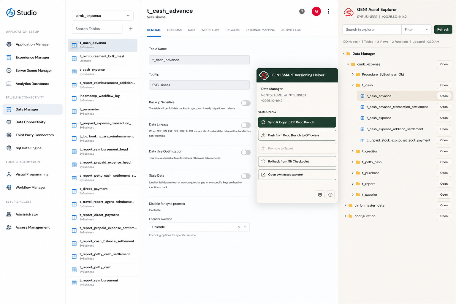Click table icon beside t_parameter
Image resolution: width=456 pixels, height=304 pixels.
pos(74,112)
